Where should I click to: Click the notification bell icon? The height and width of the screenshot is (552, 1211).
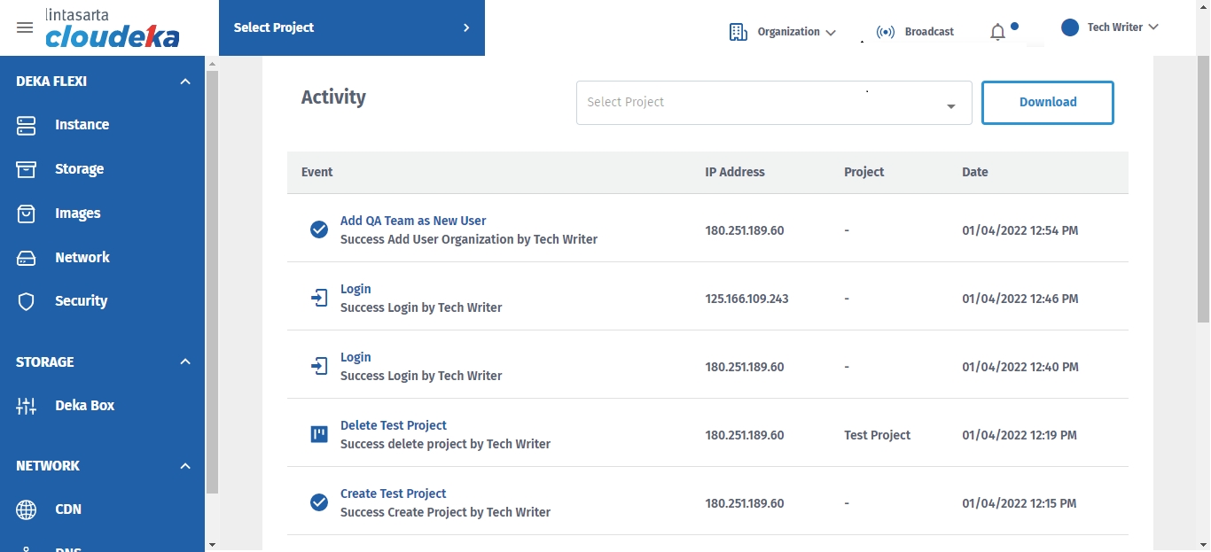tap(997, 32)
